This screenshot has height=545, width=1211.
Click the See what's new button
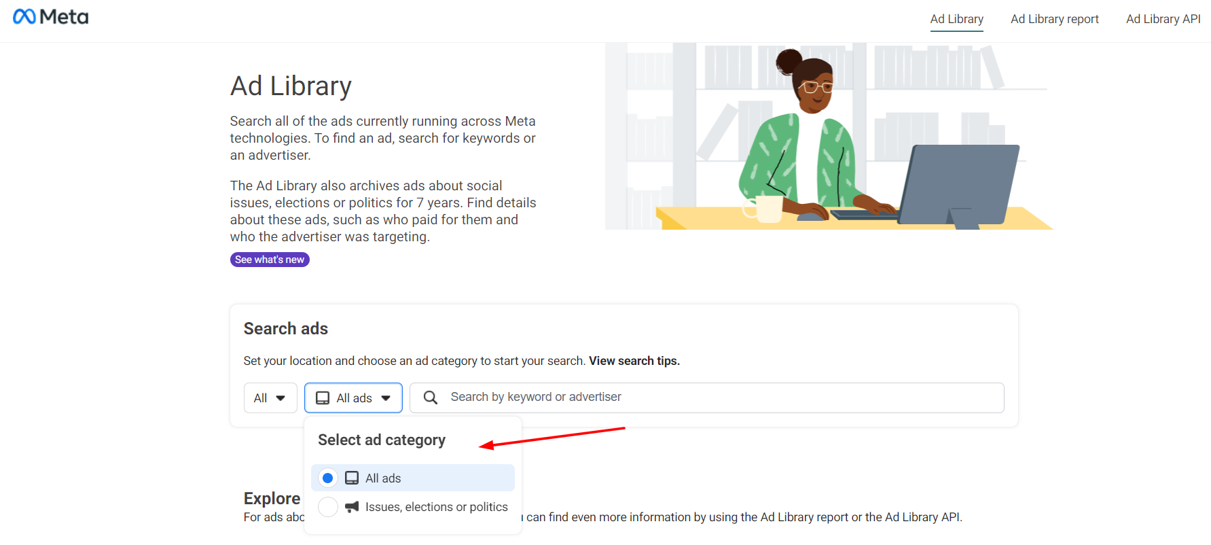pos(270,260)
